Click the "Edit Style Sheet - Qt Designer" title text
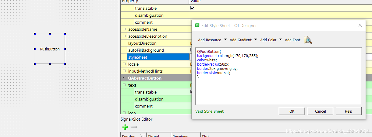The image size is (372, 137). [229, 26]
